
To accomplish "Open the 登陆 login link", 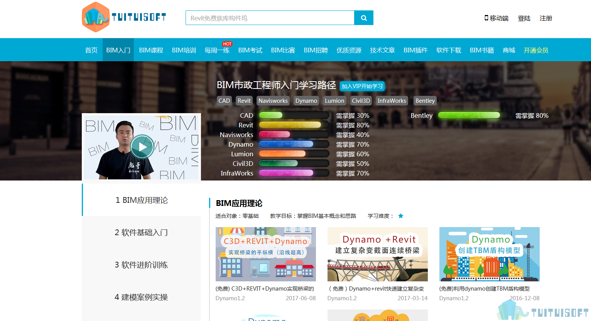I will point(524,18).
